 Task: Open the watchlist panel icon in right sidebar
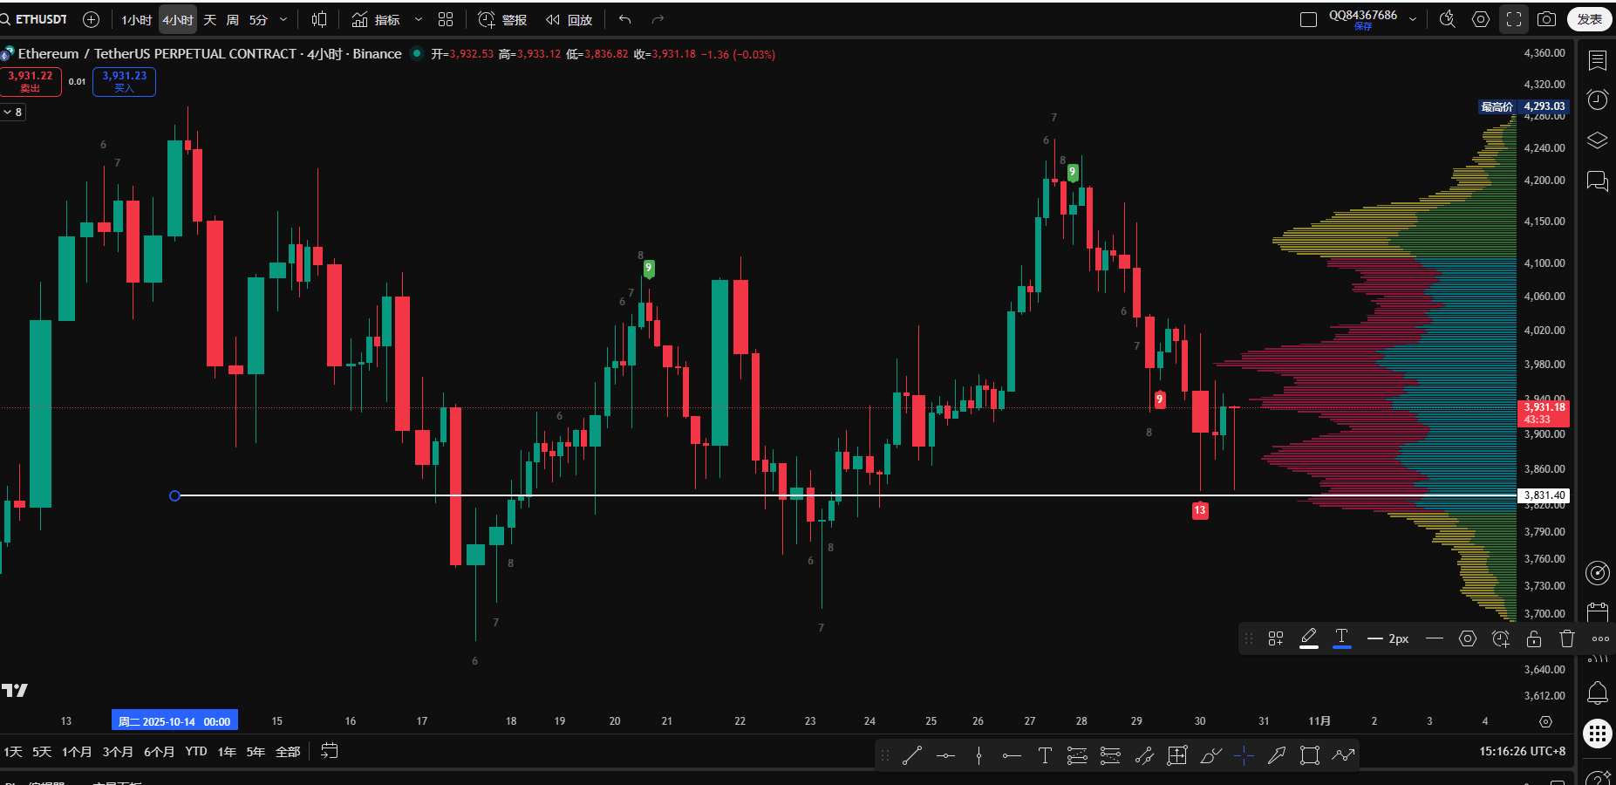coord(1597,60)
